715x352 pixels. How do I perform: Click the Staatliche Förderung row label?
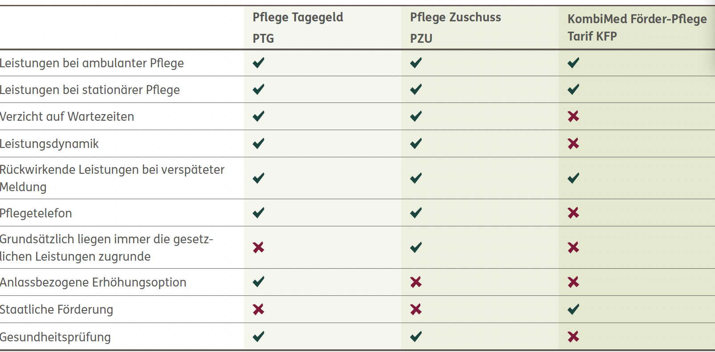57,310
